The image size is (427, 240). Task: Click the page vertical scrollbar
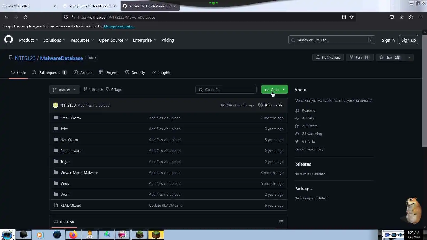coord(425,91)
